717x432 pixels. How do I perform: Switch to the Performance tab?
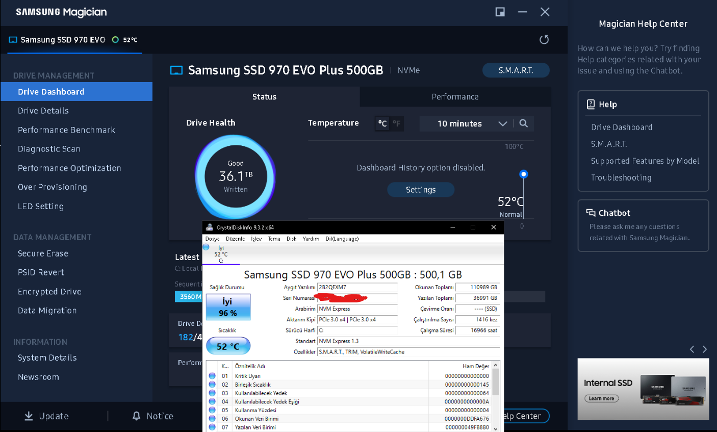click(455, 97)
